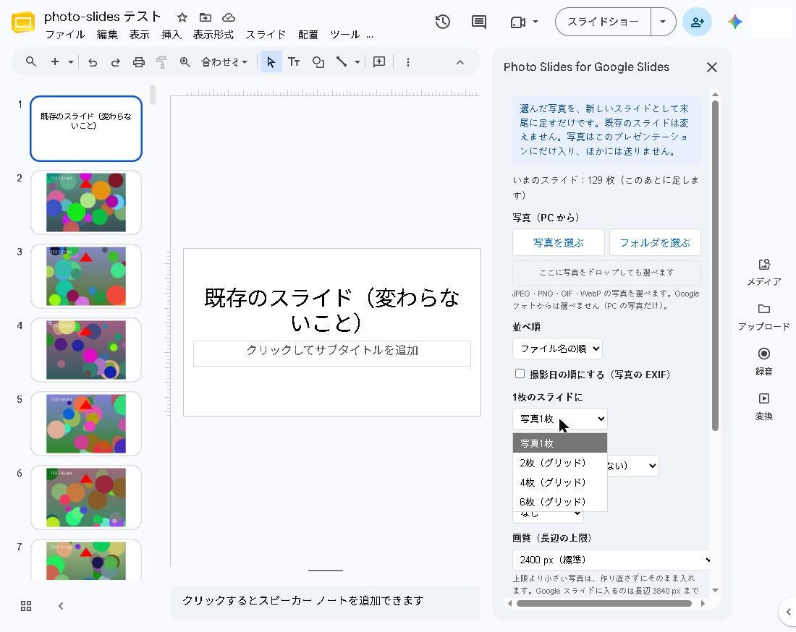
Task: Add a new slide with plus icon
Action: point(55,62)
